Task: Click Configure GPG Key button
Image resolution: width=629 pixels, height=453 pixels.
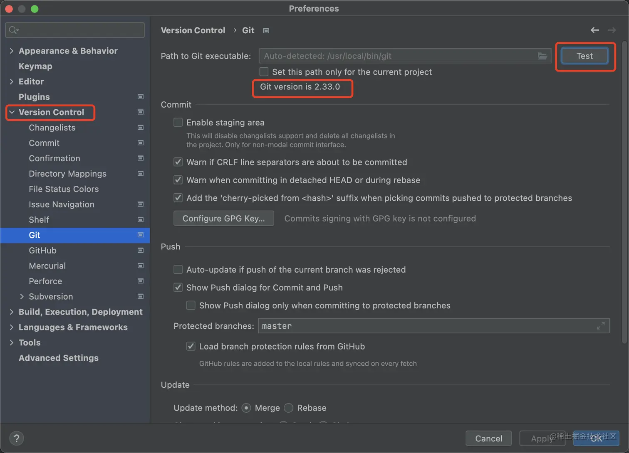Action: (x=224, y=218)
